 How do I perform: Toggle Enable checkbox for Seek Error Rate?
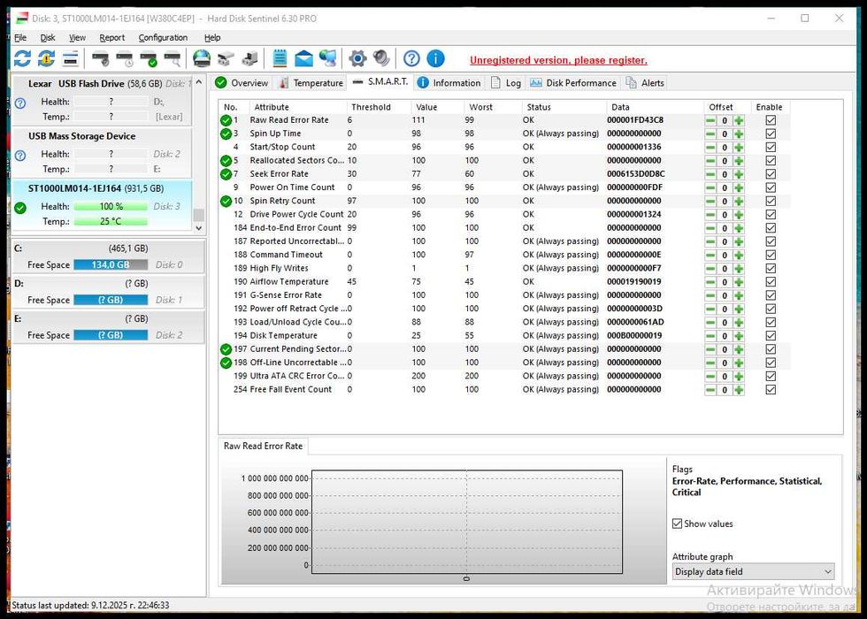point(771,174)
